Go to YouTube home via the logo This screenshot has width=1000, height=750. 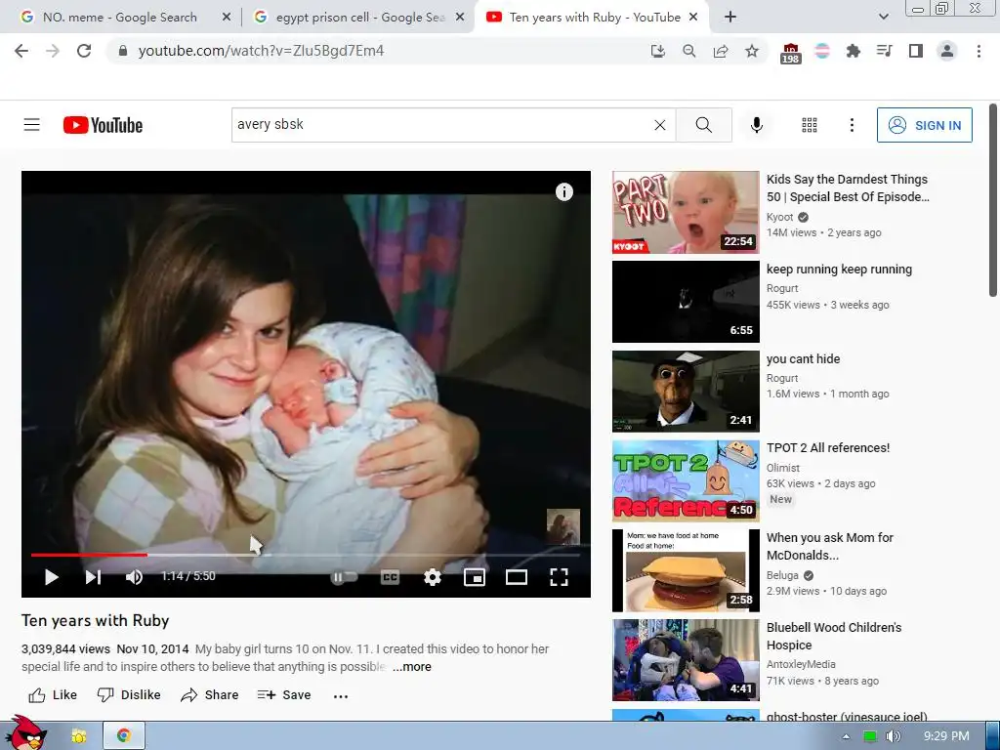coord(103,125)
